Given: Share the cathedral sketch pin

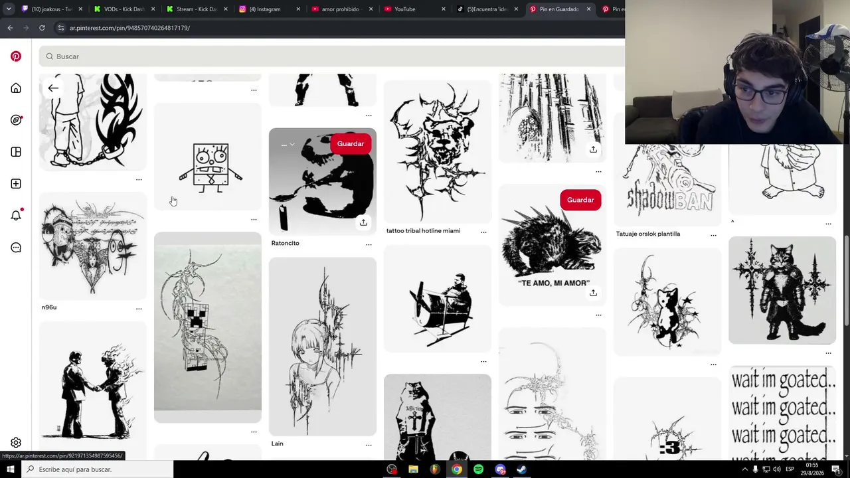Looking at the screenshot, I should point(593,149).
